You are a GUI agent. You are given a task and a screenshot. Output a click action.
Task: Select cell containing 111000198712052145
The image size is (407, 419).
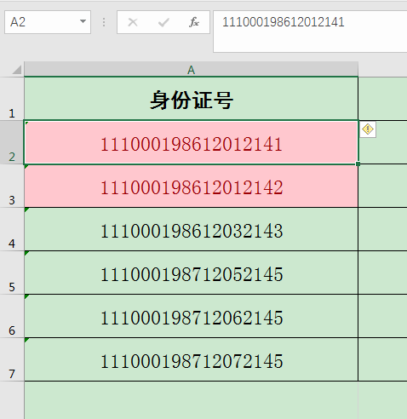tap(192, 273)
